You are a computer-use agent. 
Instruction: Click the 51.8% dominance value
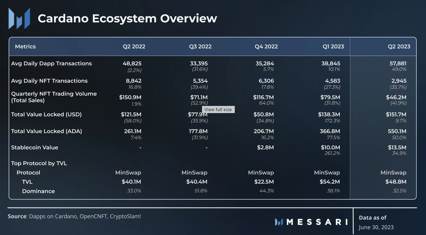(201, 191)
